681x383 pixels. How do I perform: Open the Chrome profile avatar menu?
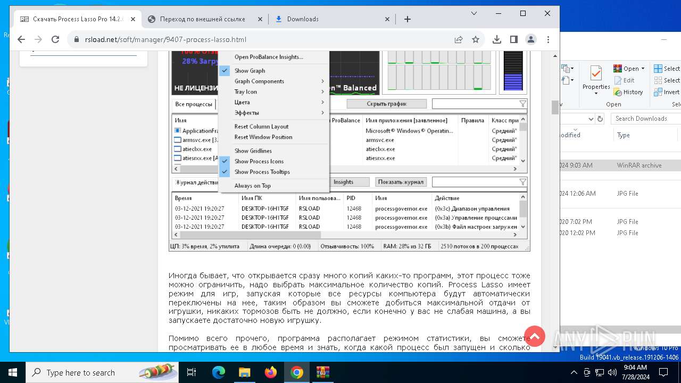point(531,39)
